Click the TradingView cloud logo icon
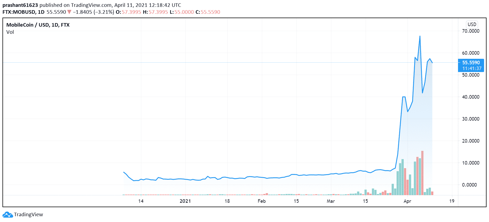Image resolution: width=489 pixels, height=222 pixels. [x=7, y=215]
